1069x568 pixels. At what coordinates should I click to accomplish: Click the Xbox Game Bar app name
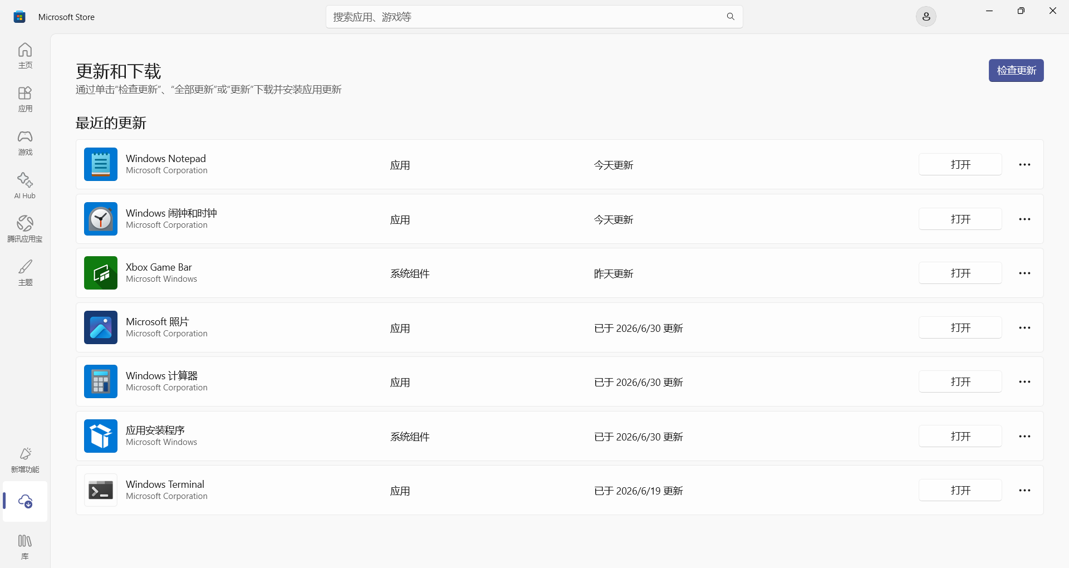pyautogui.click(x=159, y=267)
